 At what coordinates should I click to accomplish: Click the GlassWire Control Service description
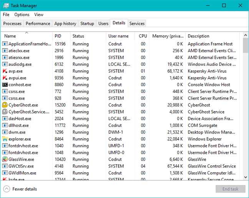click(212, 166)
